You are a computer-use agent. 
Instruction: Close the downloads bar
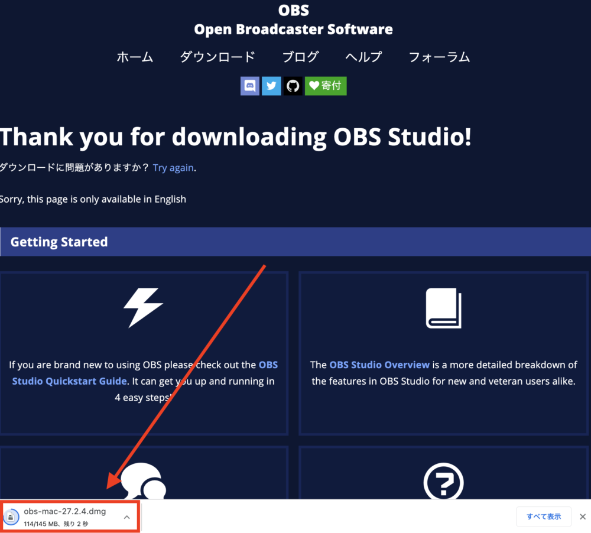pos(583,516)
